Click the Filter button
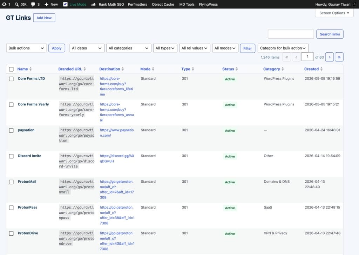 [248, 48]
